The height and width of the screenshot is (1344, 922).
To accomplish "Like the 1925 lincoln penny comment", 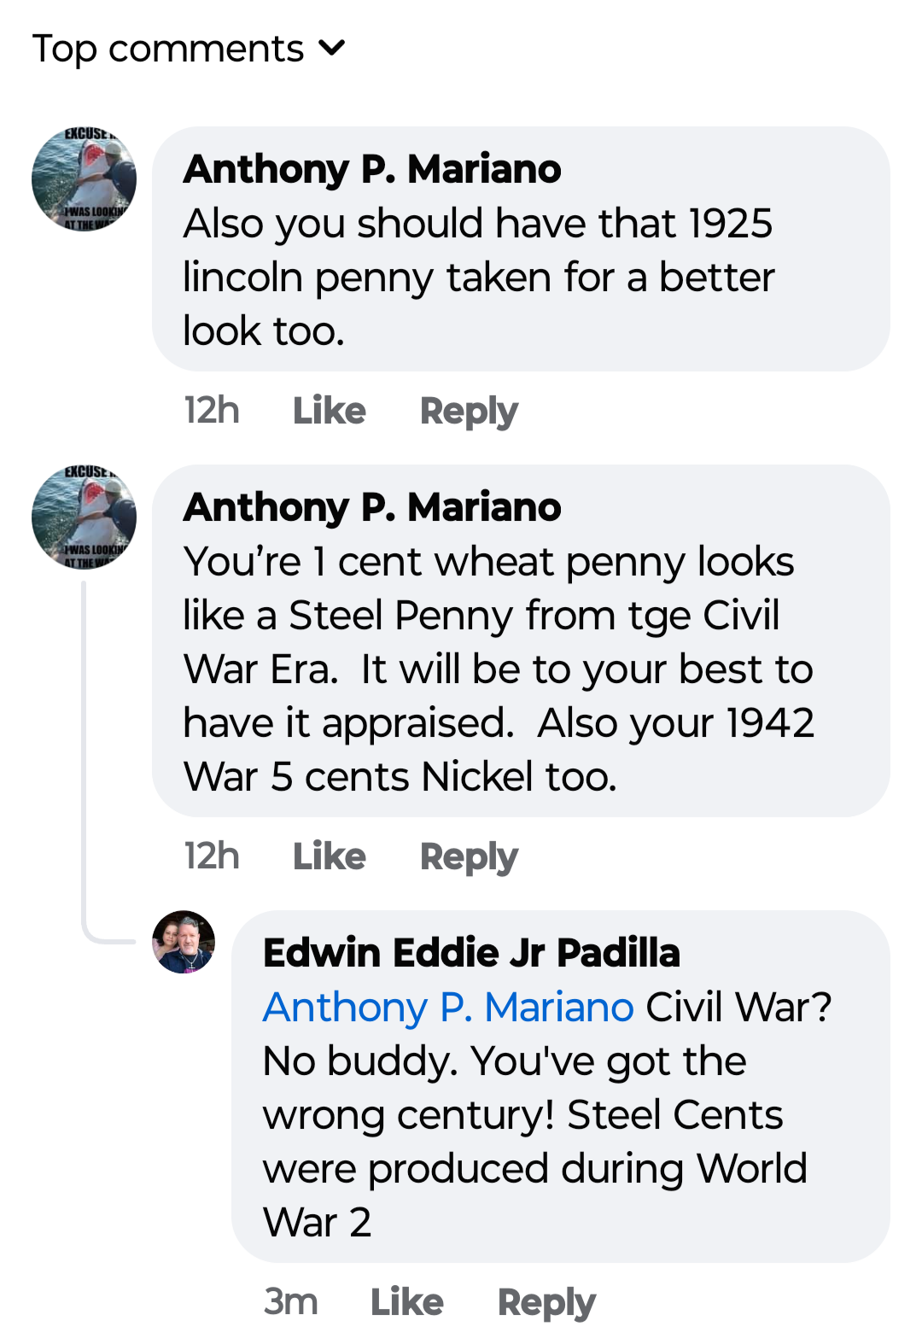I will point(329,411).
